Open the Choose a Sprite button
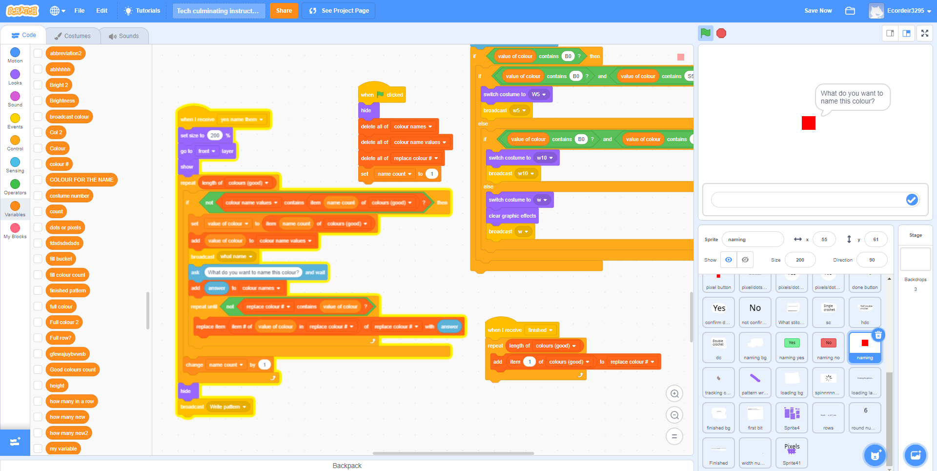The image size is (937, 471). pyautogui.click(x=875, y=455)
